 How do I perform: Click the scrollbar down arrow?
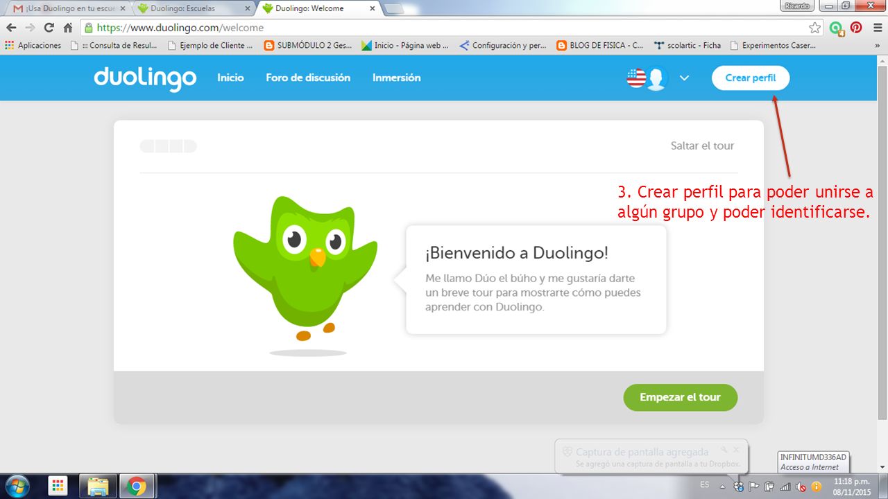click(882, 466)
